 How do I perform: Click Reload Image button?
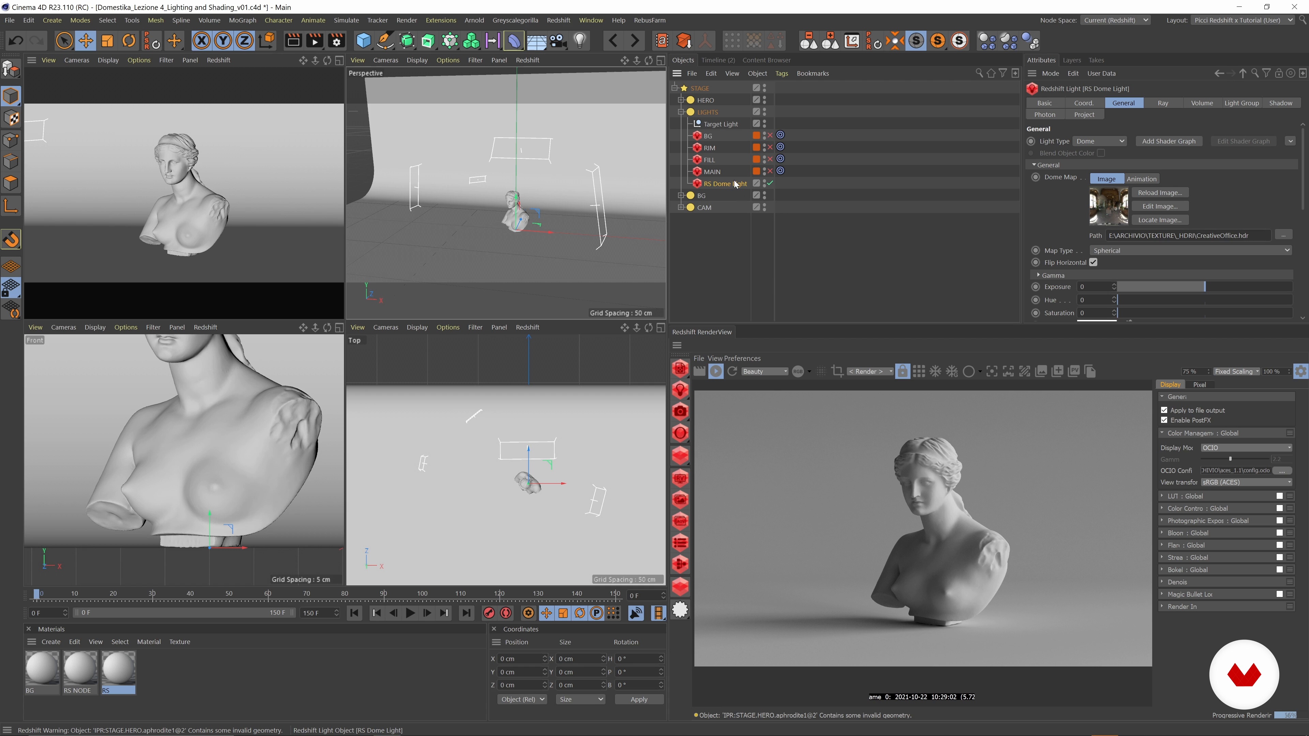click(1160, 193)
